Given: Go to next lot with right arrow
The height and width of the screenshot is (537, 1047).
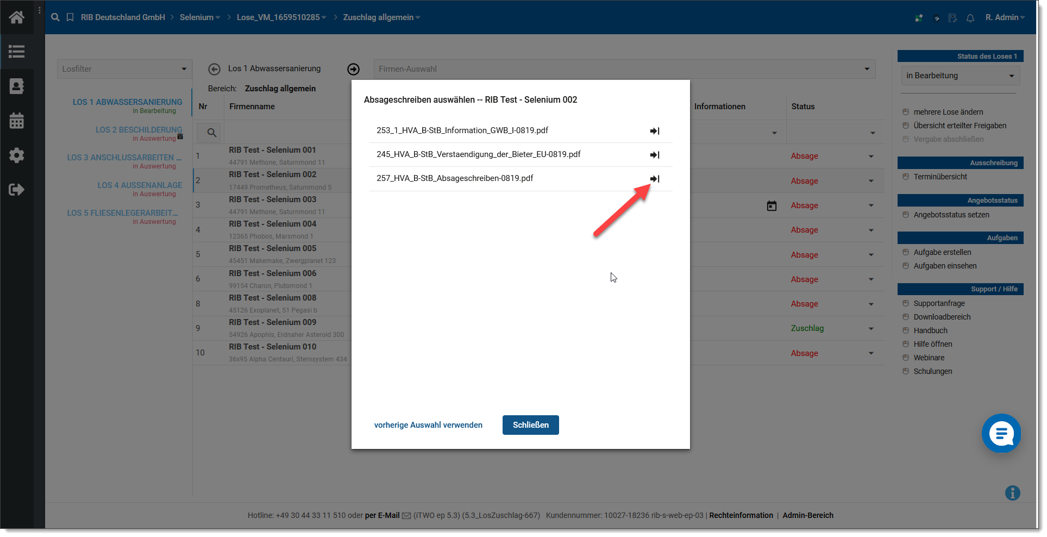Looking at the screenshot, I should tap(353, 69).
